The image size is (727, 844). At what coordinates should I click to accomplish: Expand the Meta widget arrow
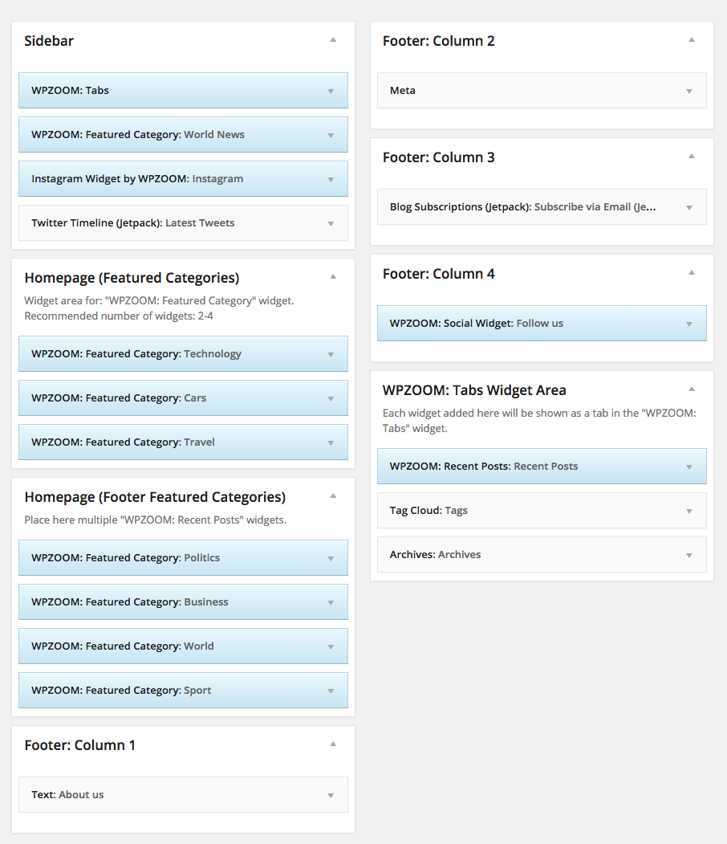[689, 92]
